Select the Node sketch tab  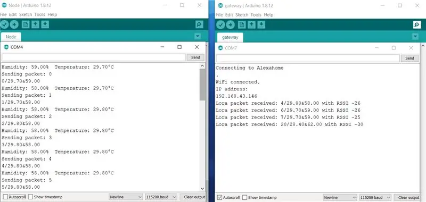click(x=11, y=37)
